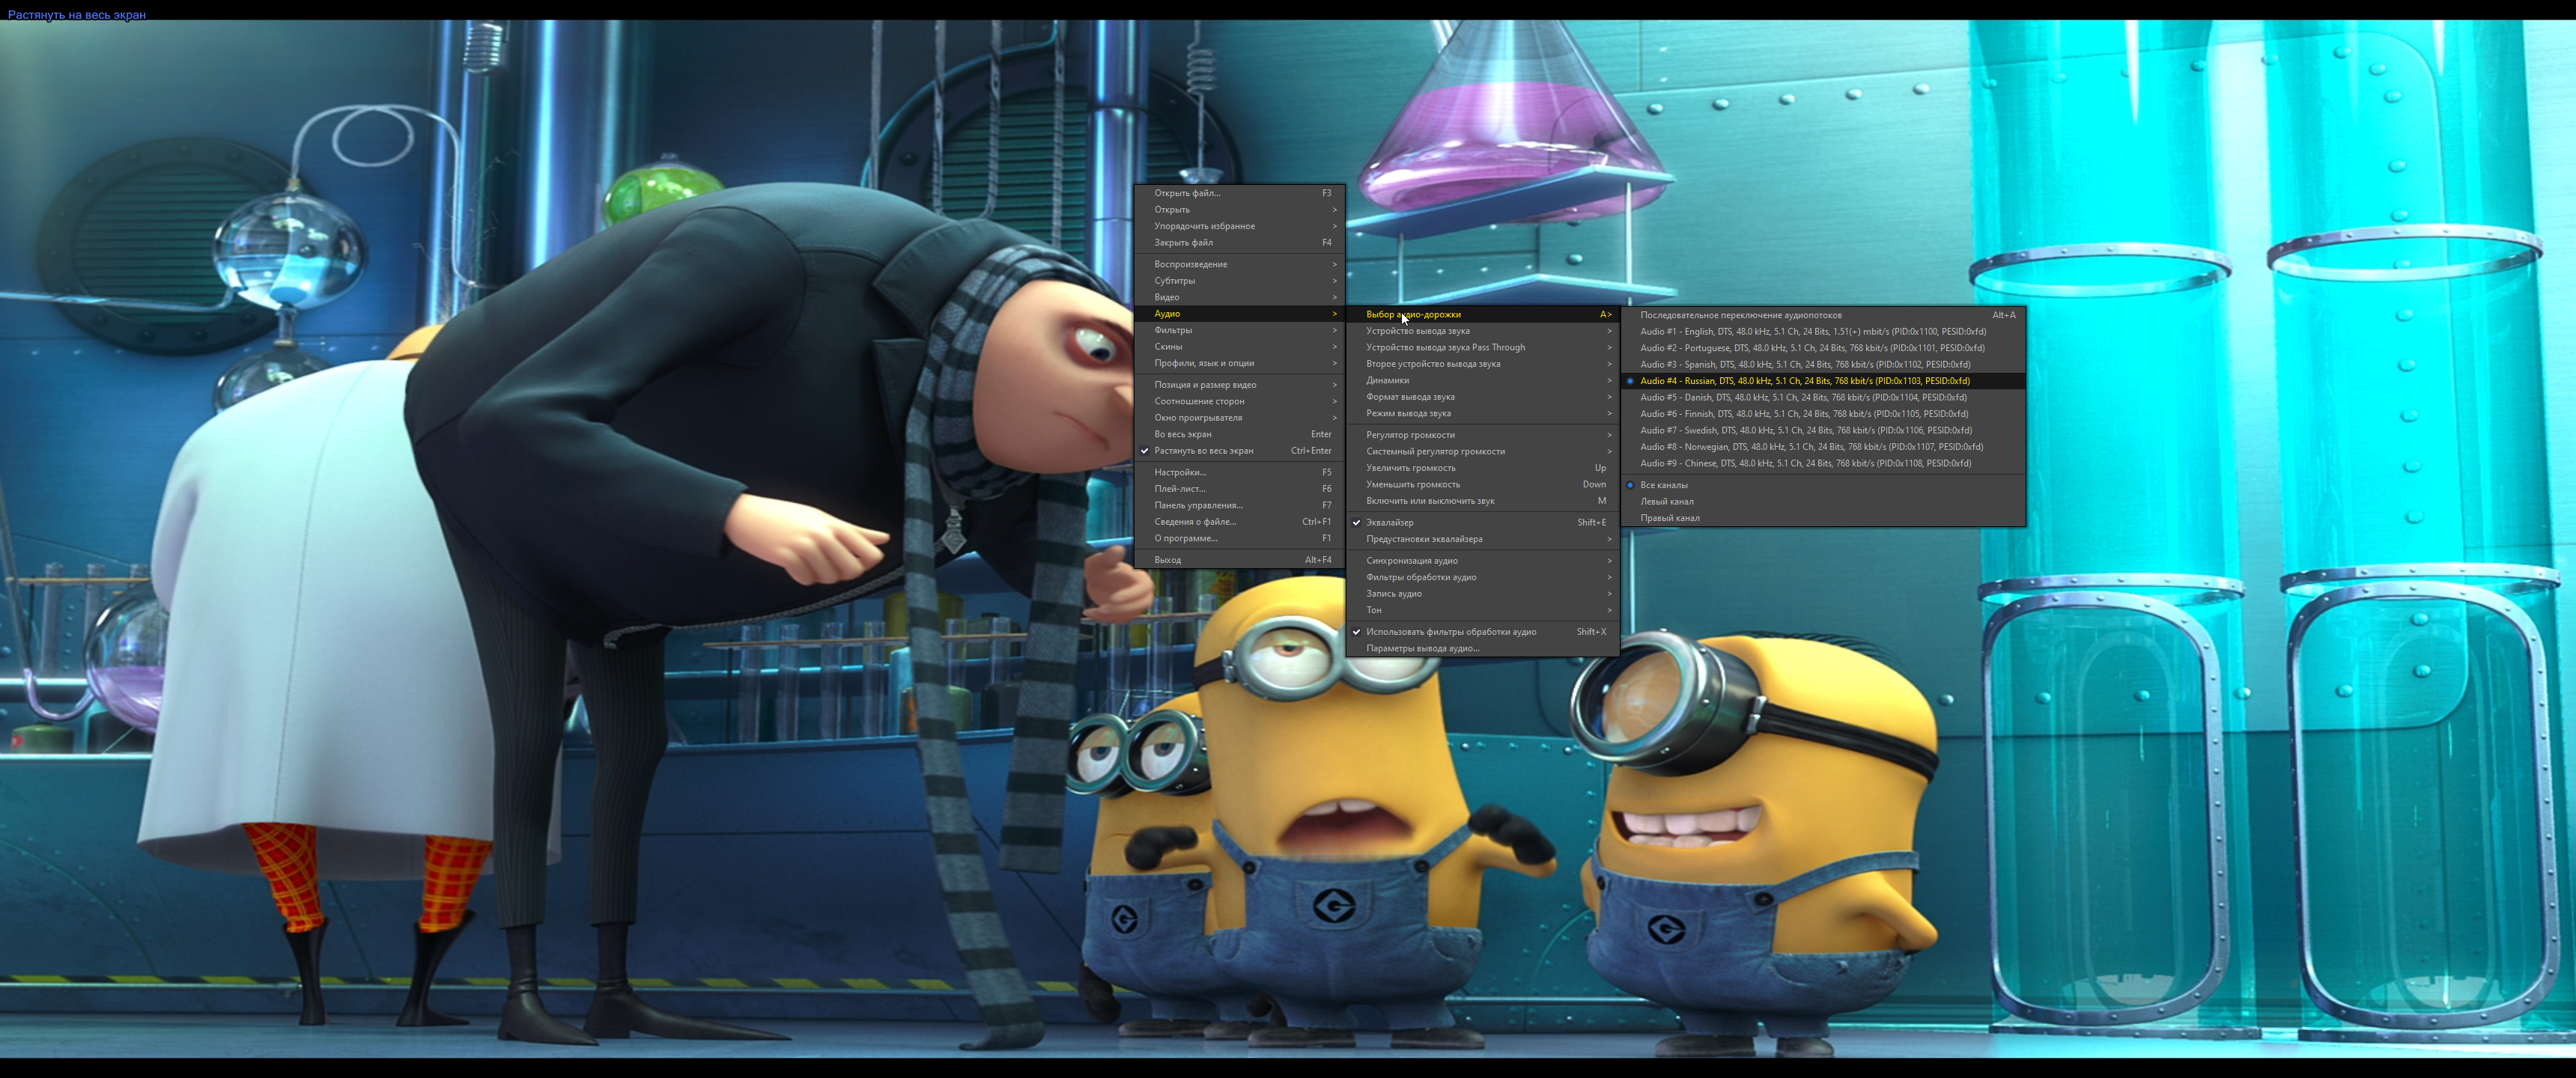Screen dimensions: 2576x1078
Task: Open the Скины submenu
Action: (x=1168, y=346)
